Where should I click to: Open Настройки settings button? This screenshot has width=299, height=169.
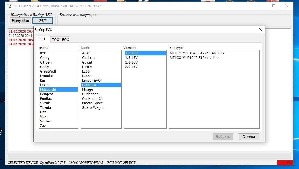[20, 20]
